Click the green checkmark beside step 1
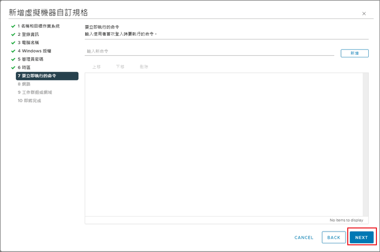 [x=13, y=26]
